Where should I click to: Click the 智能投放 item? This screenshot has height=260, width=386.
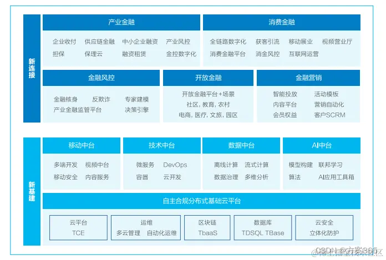click(x=285, y=94)
